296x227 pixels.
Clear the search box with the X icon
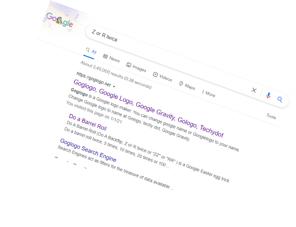click(254, 90)
